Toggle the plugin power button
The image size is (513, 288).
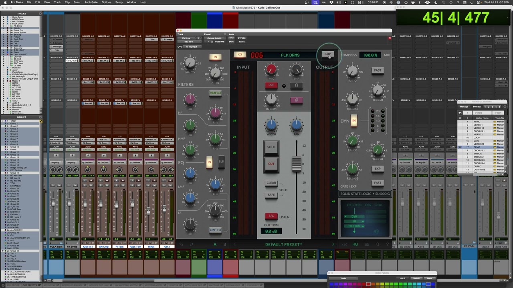(240, 55)
